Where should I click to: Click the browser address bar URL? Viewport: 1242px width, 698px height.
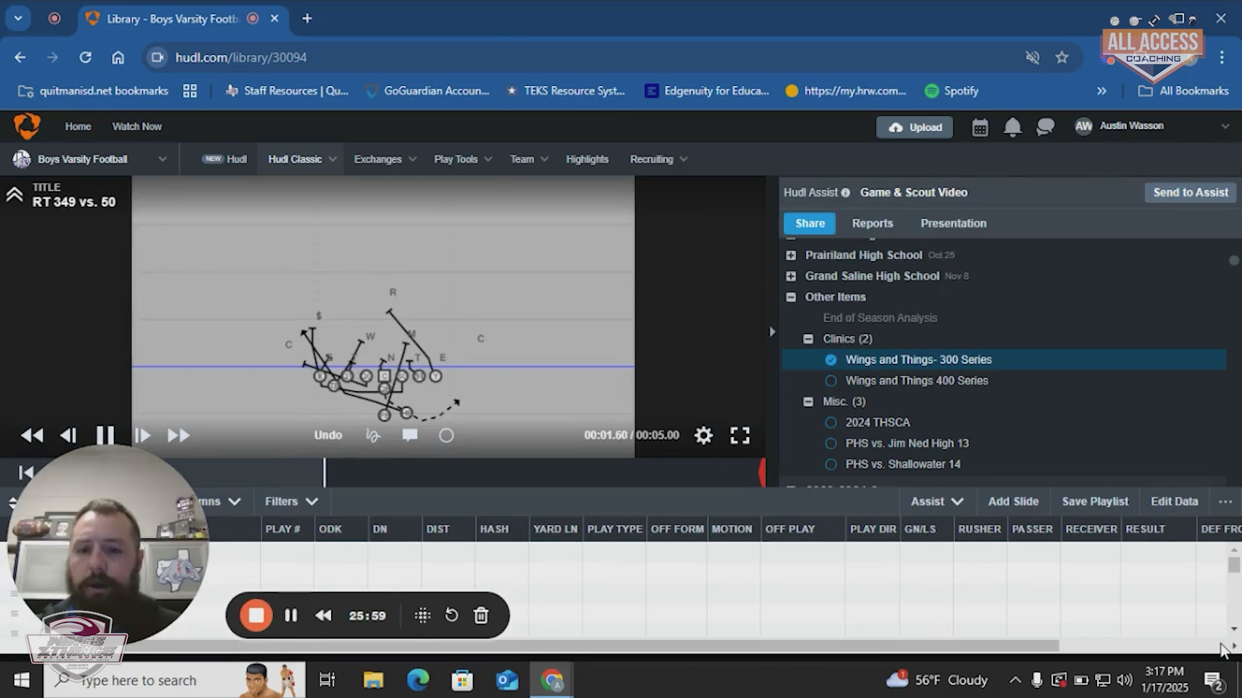(241, 58)
